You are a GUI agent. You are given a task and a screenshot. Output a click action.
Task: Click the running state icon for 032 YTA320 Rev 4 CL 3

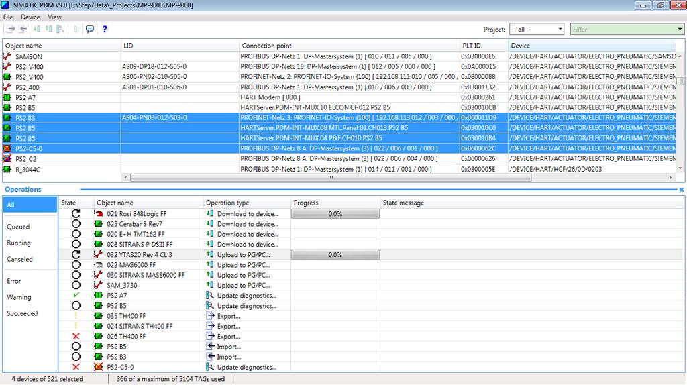76,254
